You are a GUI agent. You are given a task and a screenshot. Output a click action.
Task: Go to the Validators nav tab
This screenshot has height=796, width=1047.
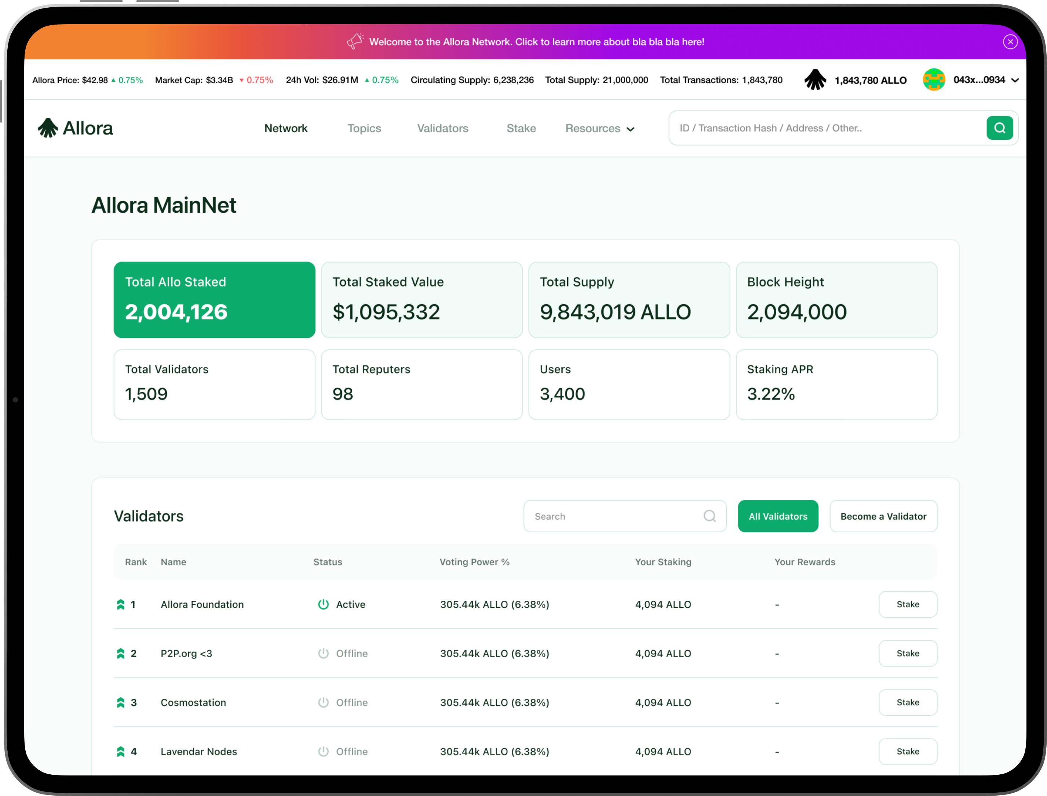(442, 128)
